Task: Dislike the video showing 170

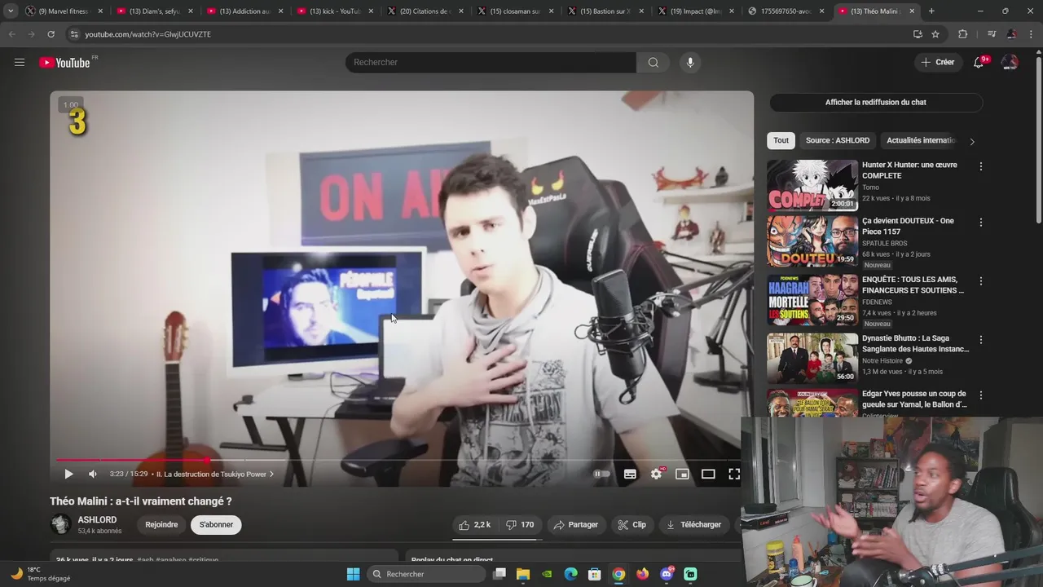Action: click(x=520, y=524)
